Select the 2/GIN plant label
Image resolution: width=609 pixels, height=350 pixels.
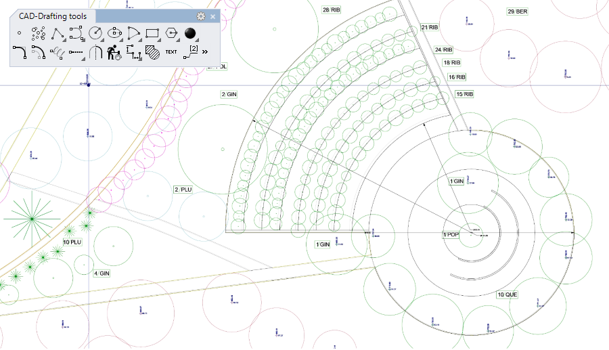click(229, 94)
